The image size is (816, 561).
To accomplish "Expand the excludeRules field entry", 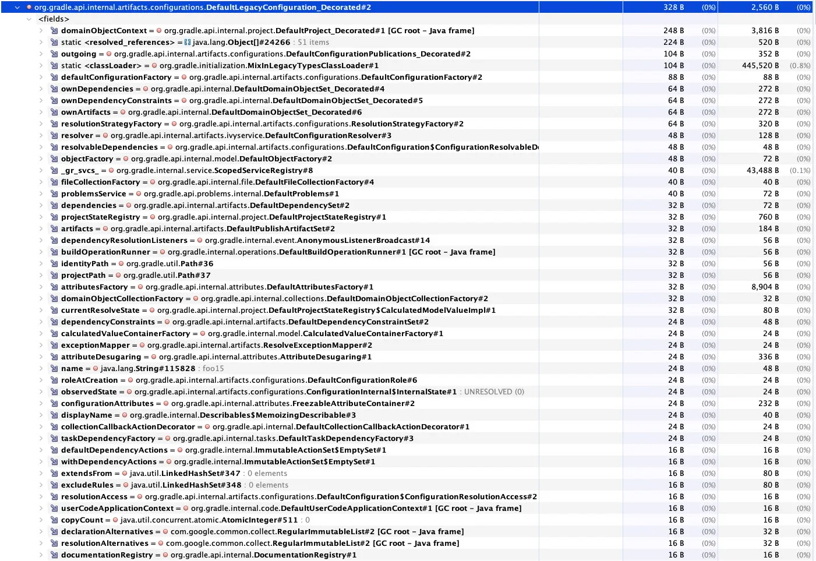I will click(41, 485).
